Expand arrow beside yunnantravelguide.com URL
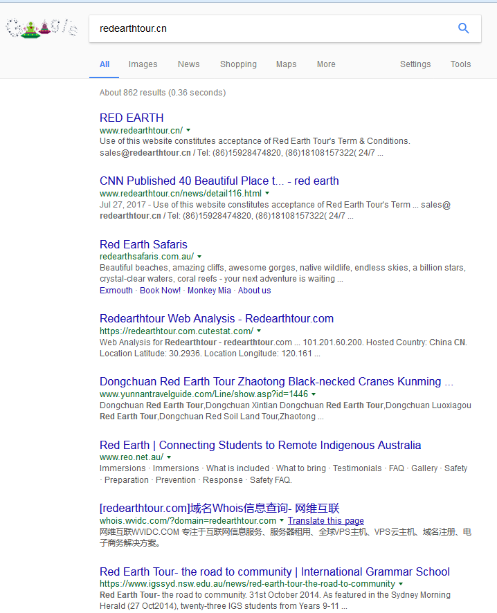 pyautogui.click(x=314, y=394)
